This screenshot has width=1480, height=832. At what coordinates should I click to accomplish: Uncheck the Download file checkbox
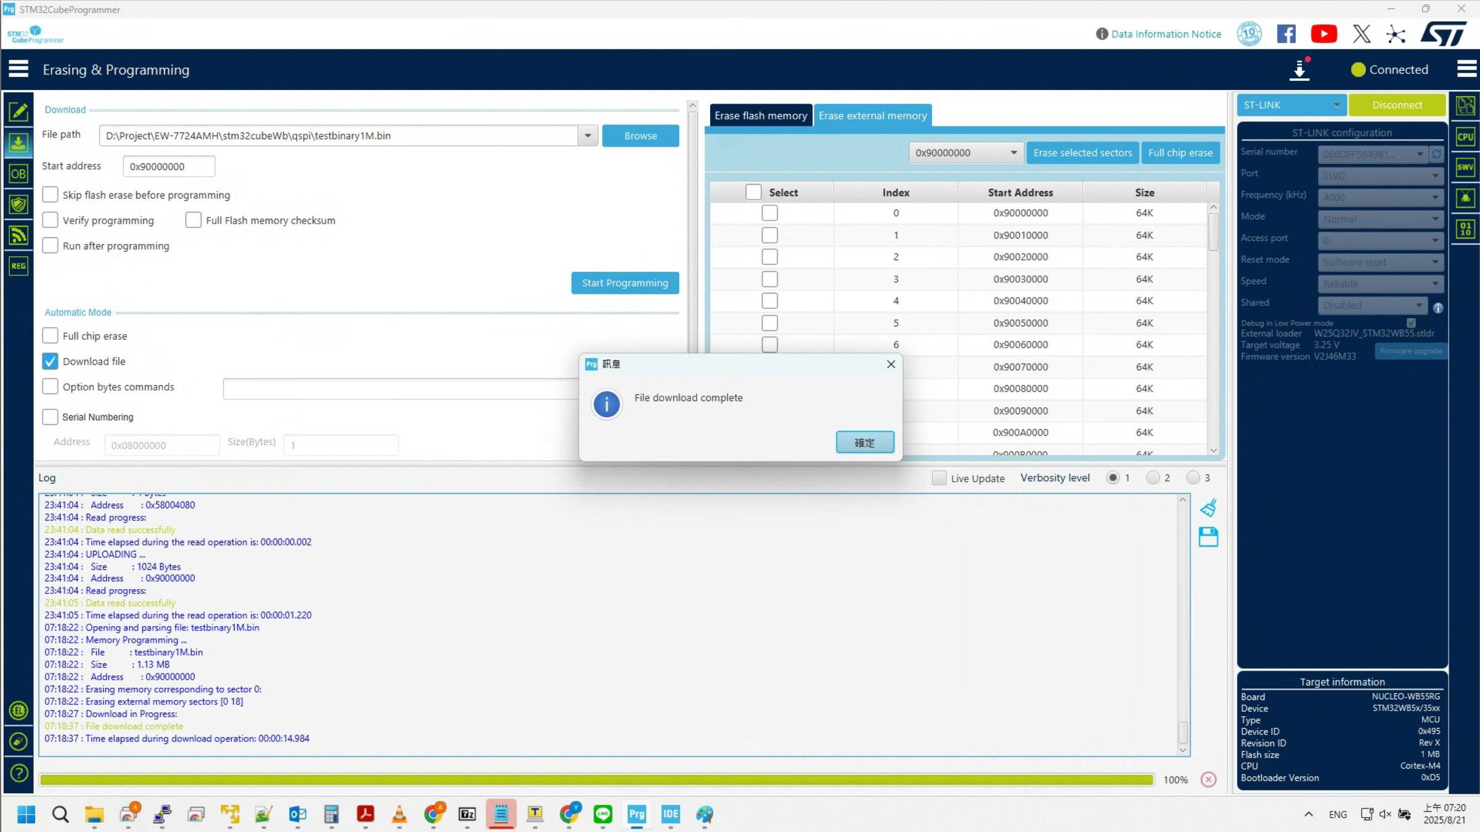[51, 361]
